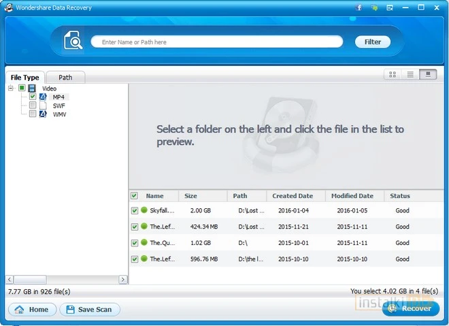Click the 1.02 GB size cell
This screenshot has height=326, width=449.
click(201, 243)
